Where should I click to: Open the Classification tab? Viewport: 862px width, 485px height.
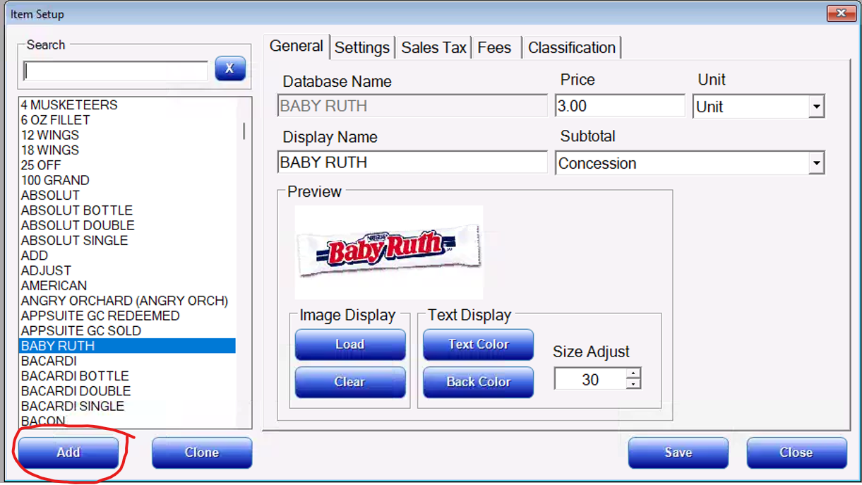(572, 48)
